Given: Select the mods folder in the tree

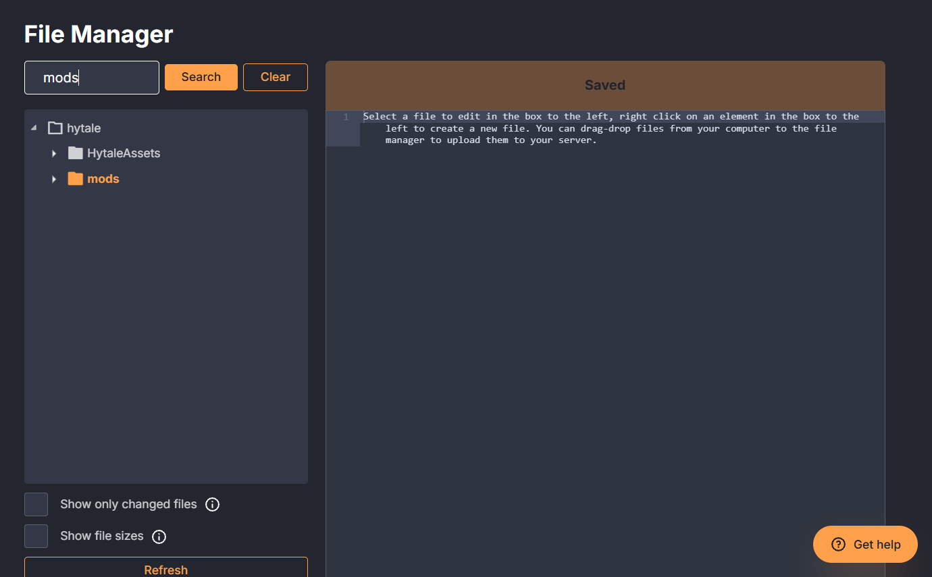Looking at the screenshot, I should 103,178.
